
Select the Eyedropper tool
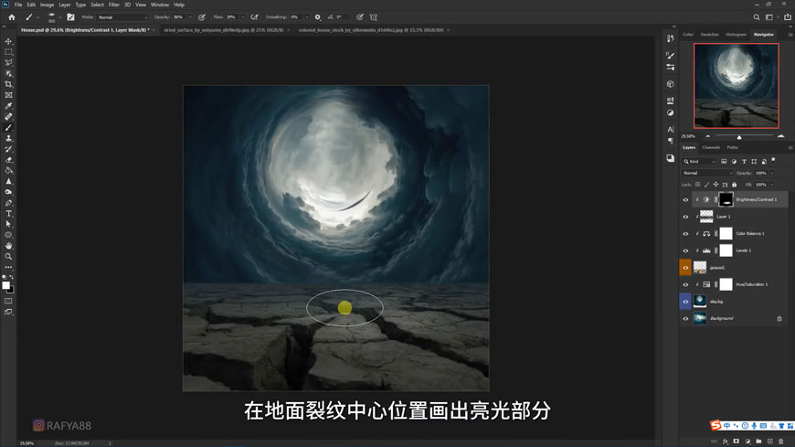point(8,106)
